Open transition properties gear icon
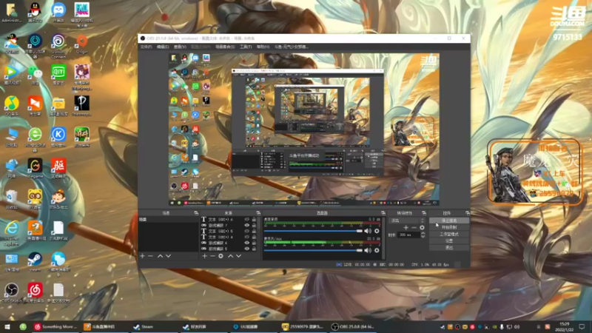 (x=422, y=228)
